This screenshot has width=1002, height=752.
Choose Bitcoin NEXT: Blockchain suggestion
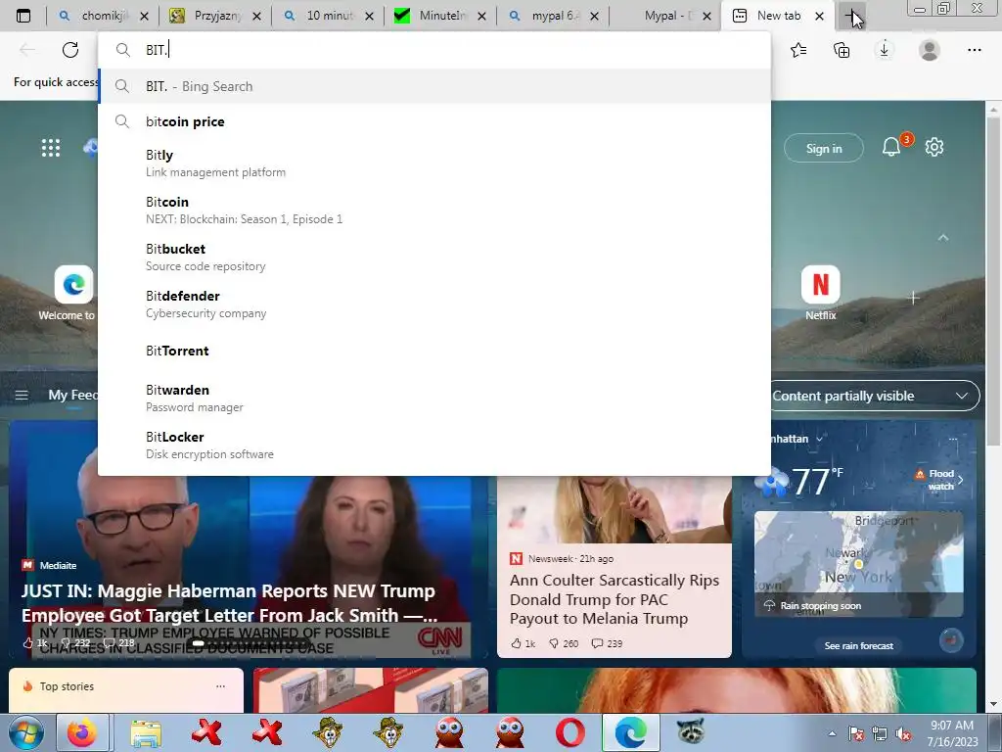pyautogui.click(x=434, y=211)
